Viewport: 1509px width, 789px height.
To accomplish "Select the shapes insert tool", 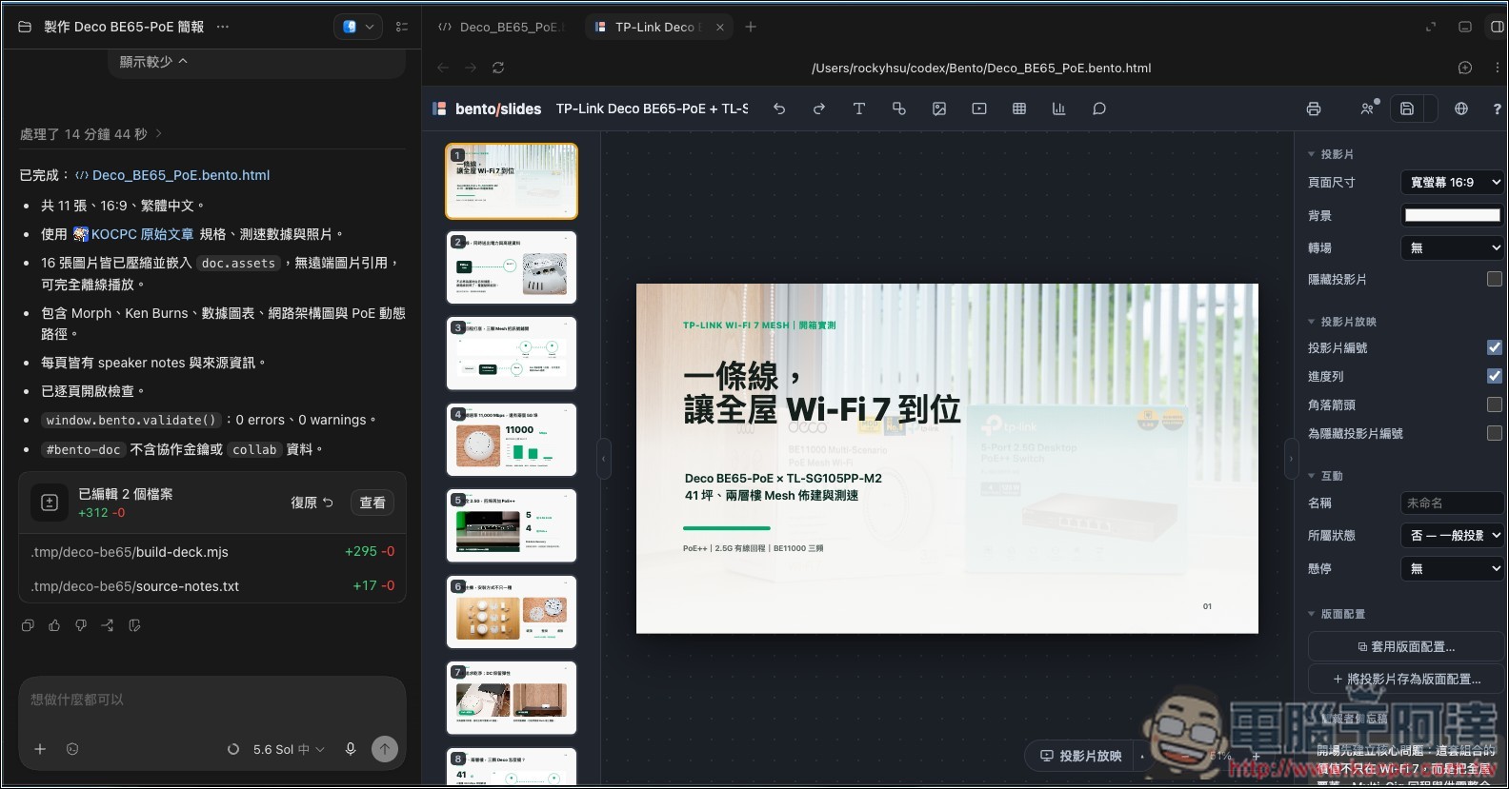I will pyautogui.click(x=899, y=108).
